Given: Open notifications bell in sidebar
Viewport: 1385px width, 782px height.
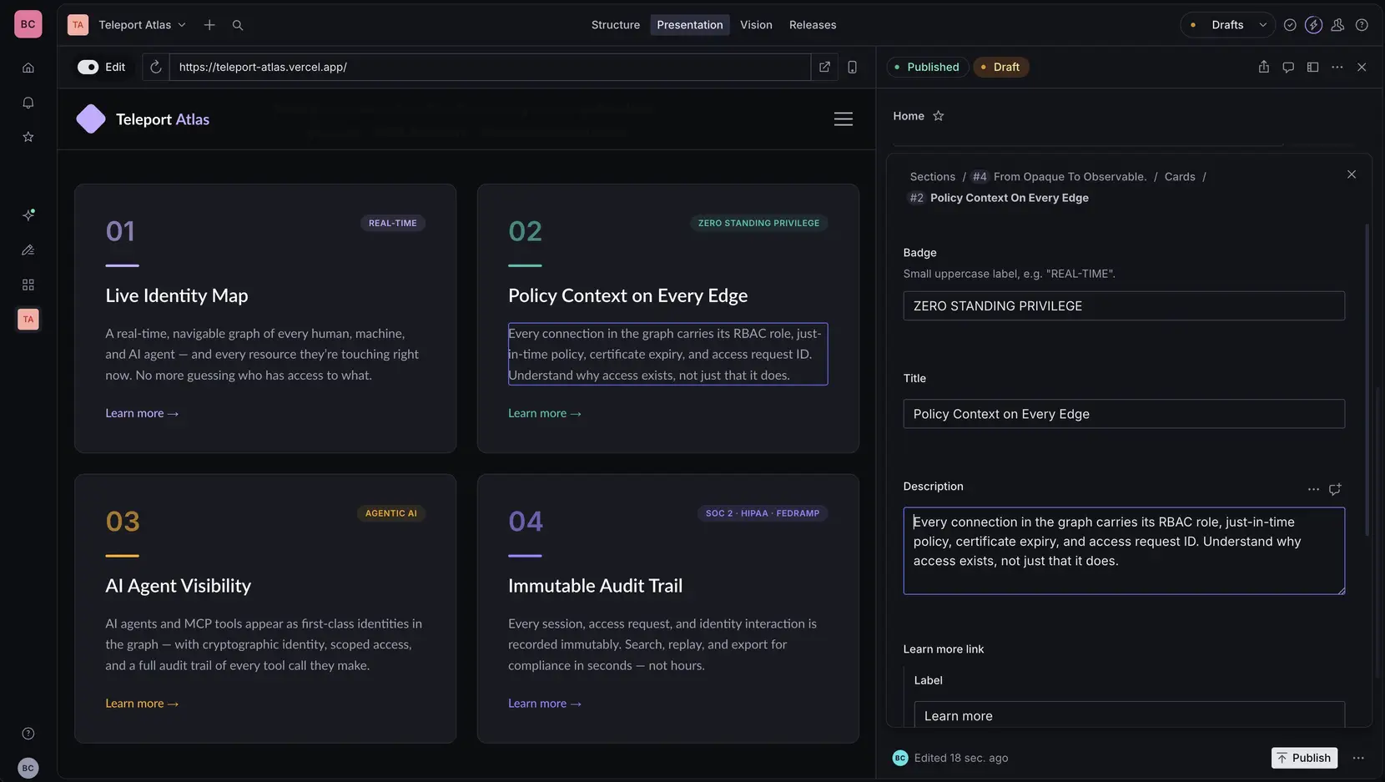Looking at the screenshot, I should [x=28, y=103].
